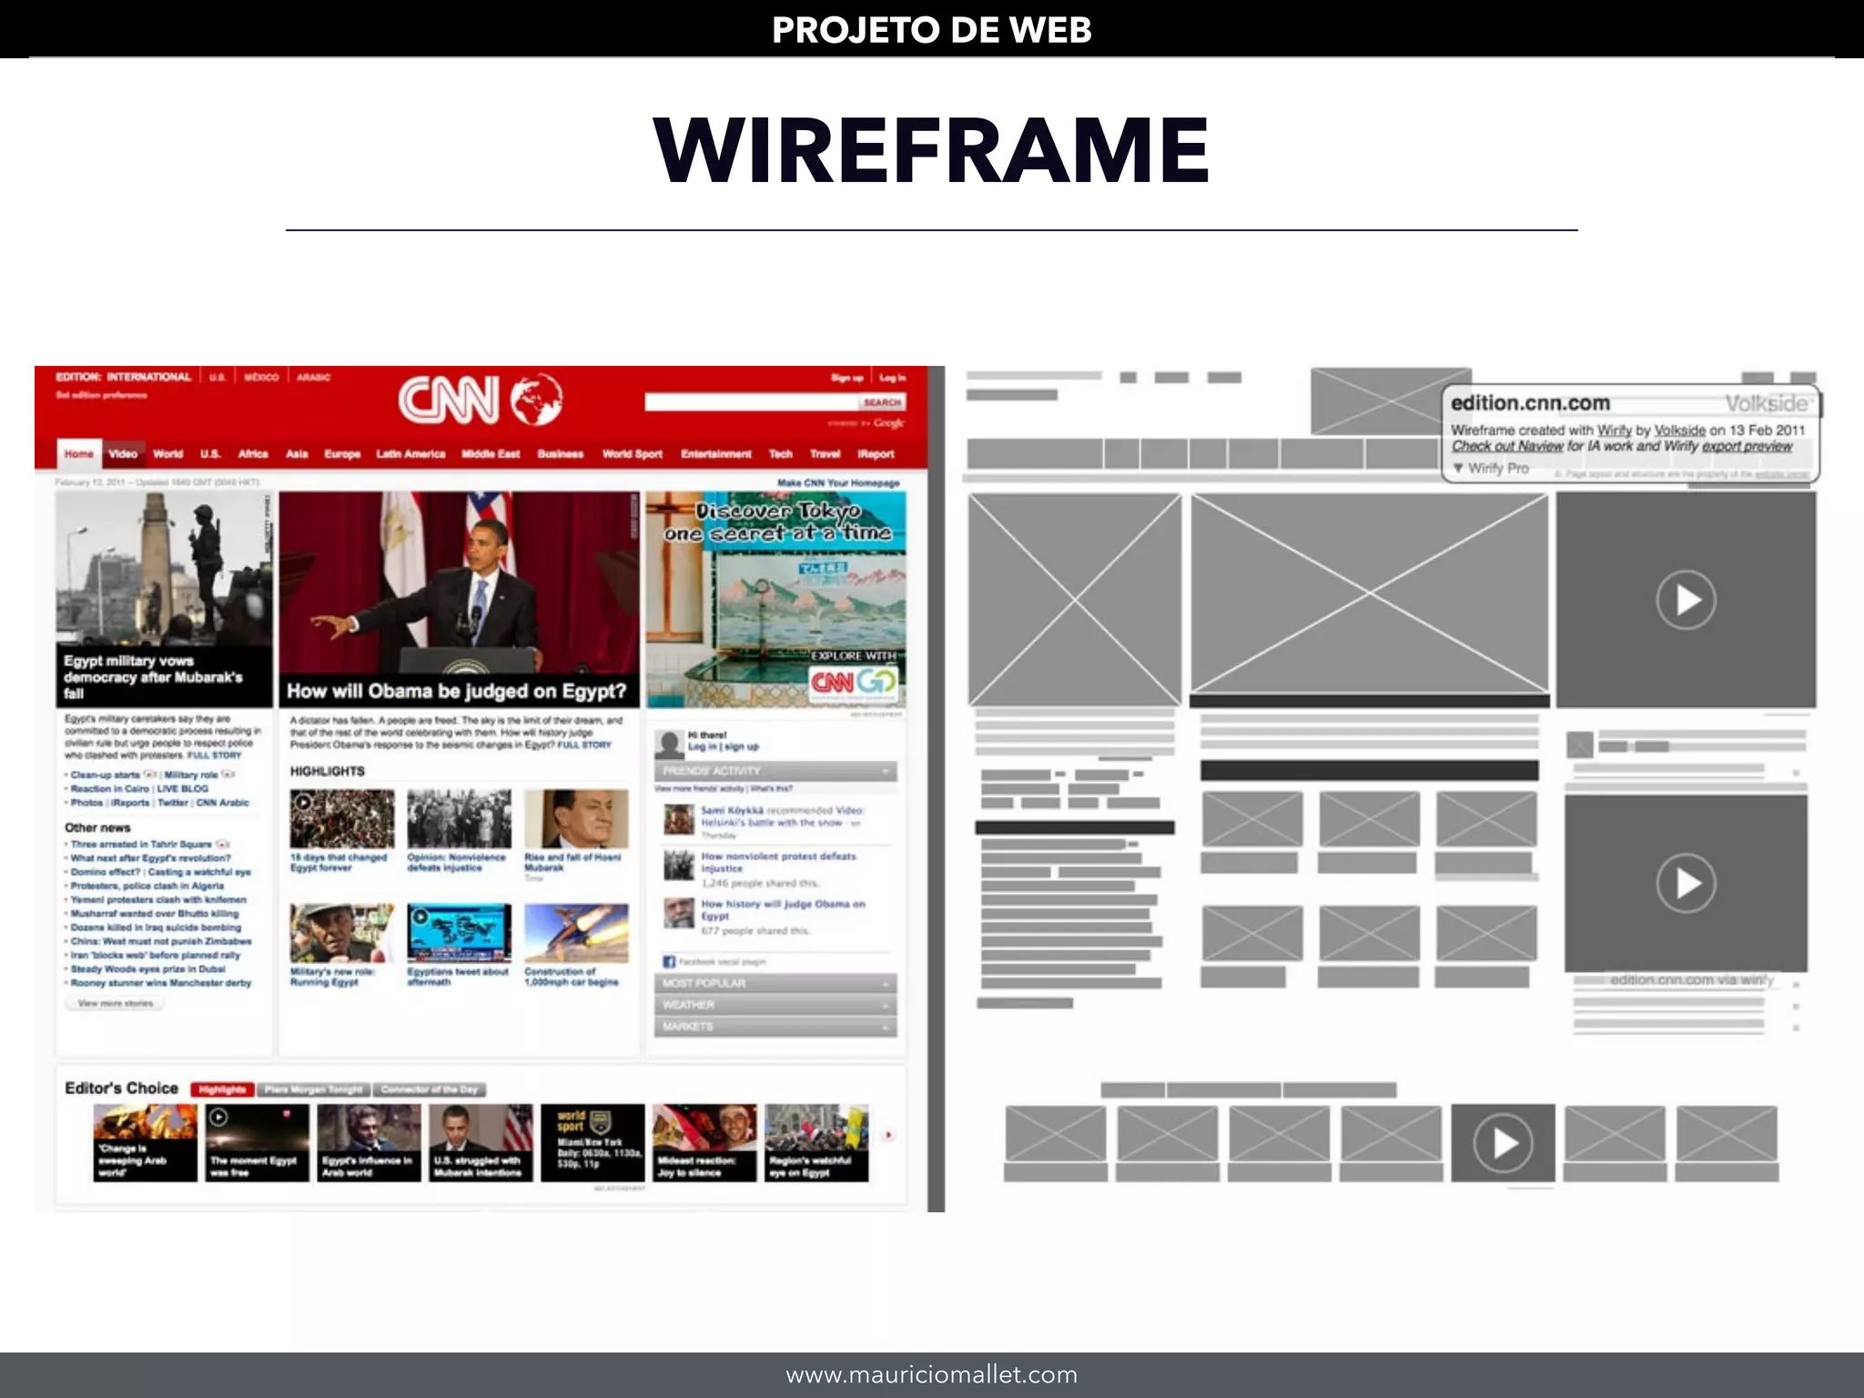Open 'How will Obama be judged on Egypt?' headline

(x=456, y=691)
